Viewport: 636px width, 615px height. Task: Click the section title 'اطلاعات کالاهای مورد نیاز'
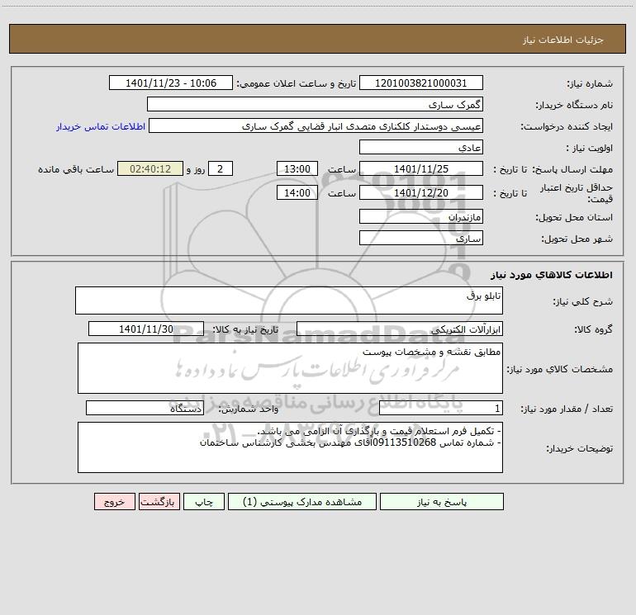coord(551,275)
